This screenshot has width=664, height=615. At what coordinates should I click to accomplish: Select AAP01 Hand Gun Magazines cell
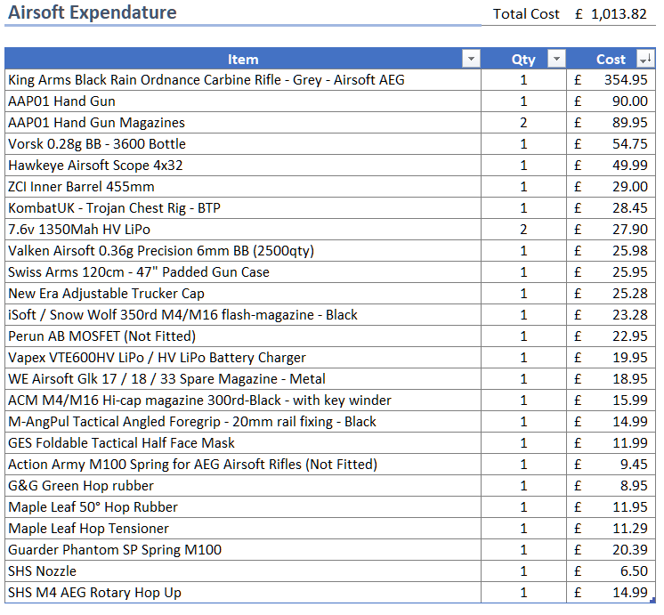243,123
